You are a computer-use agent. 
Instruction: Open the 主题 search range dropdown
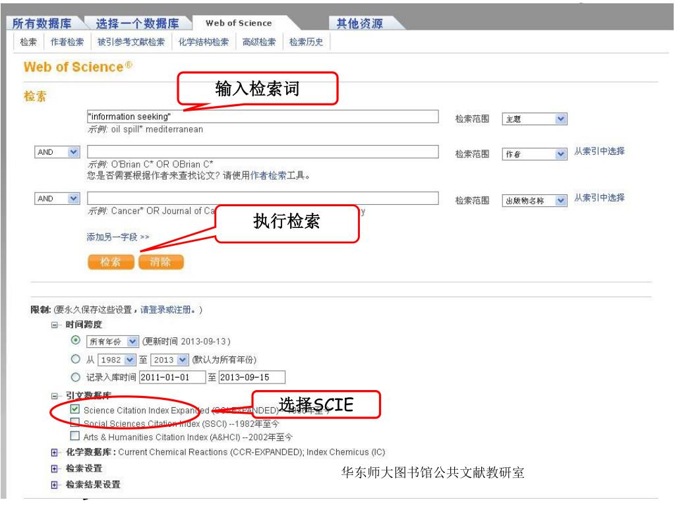click(534, 119)
